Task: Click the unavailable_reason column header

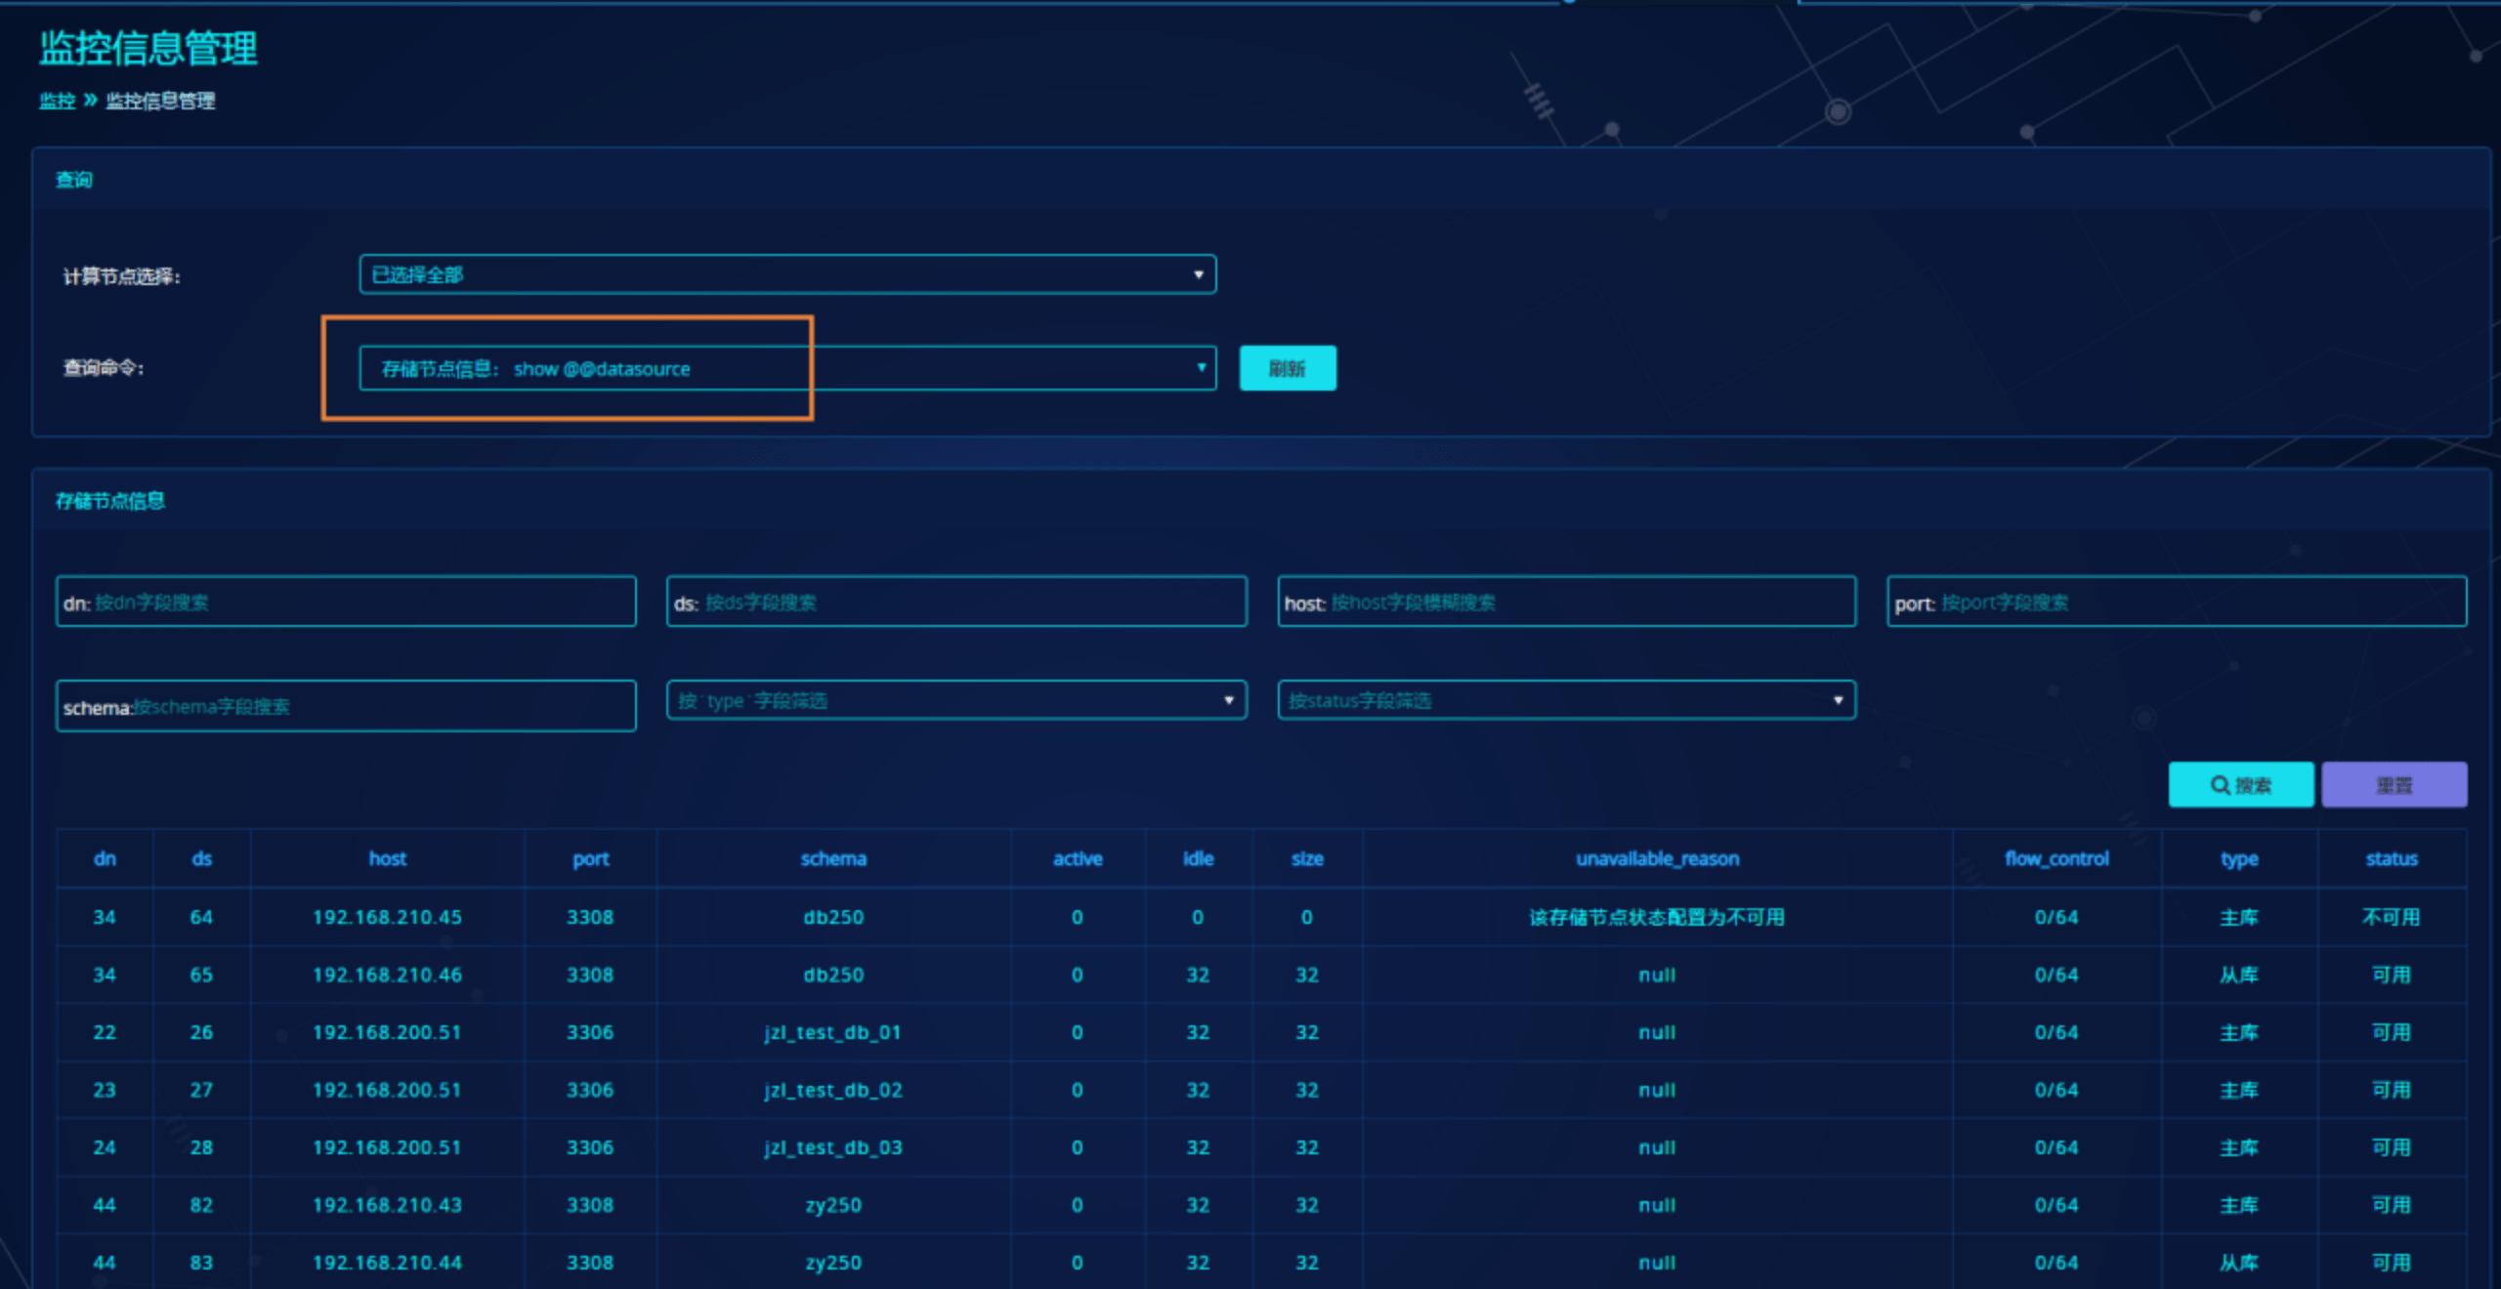Action: coord(1657,858)
